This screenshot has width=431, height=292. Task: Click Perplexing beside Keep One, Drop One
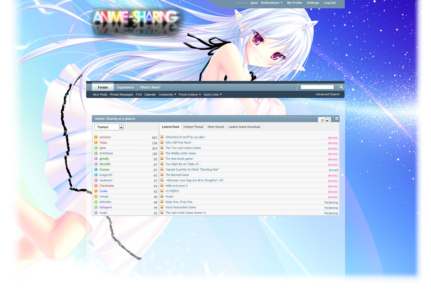pyautogui.click(x=331, y=202)
